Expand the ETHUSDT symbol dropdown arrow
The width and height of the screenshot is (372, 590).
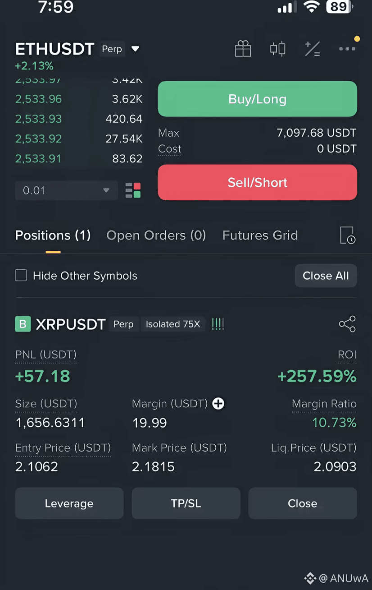[135, 49]
